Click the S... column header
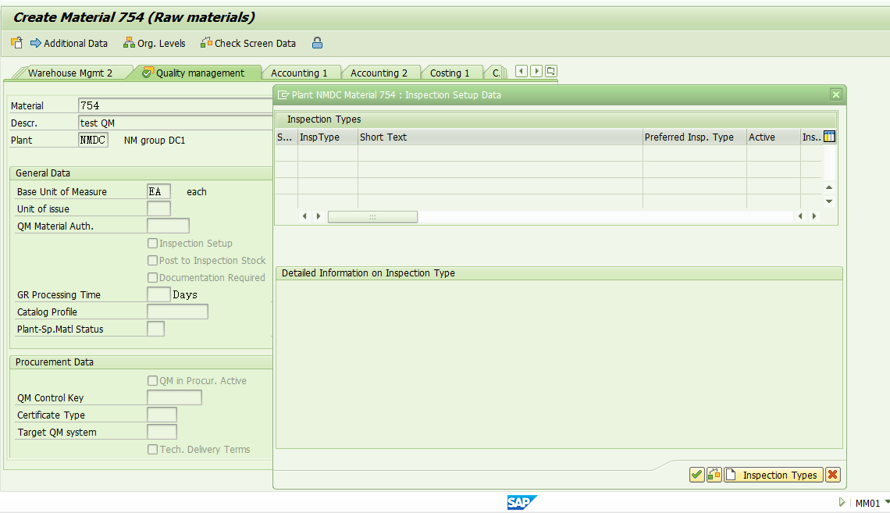The width and height of the screenshot is (890, 513). click(287, 137)
